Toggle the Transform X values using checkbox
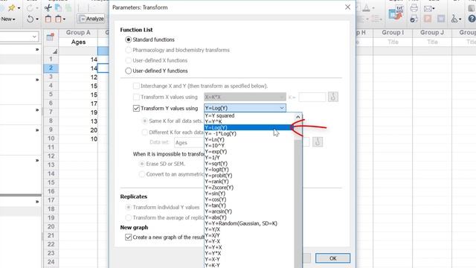Image resolution: width=476 pixels, height=268 pixels. click(136, 97)
